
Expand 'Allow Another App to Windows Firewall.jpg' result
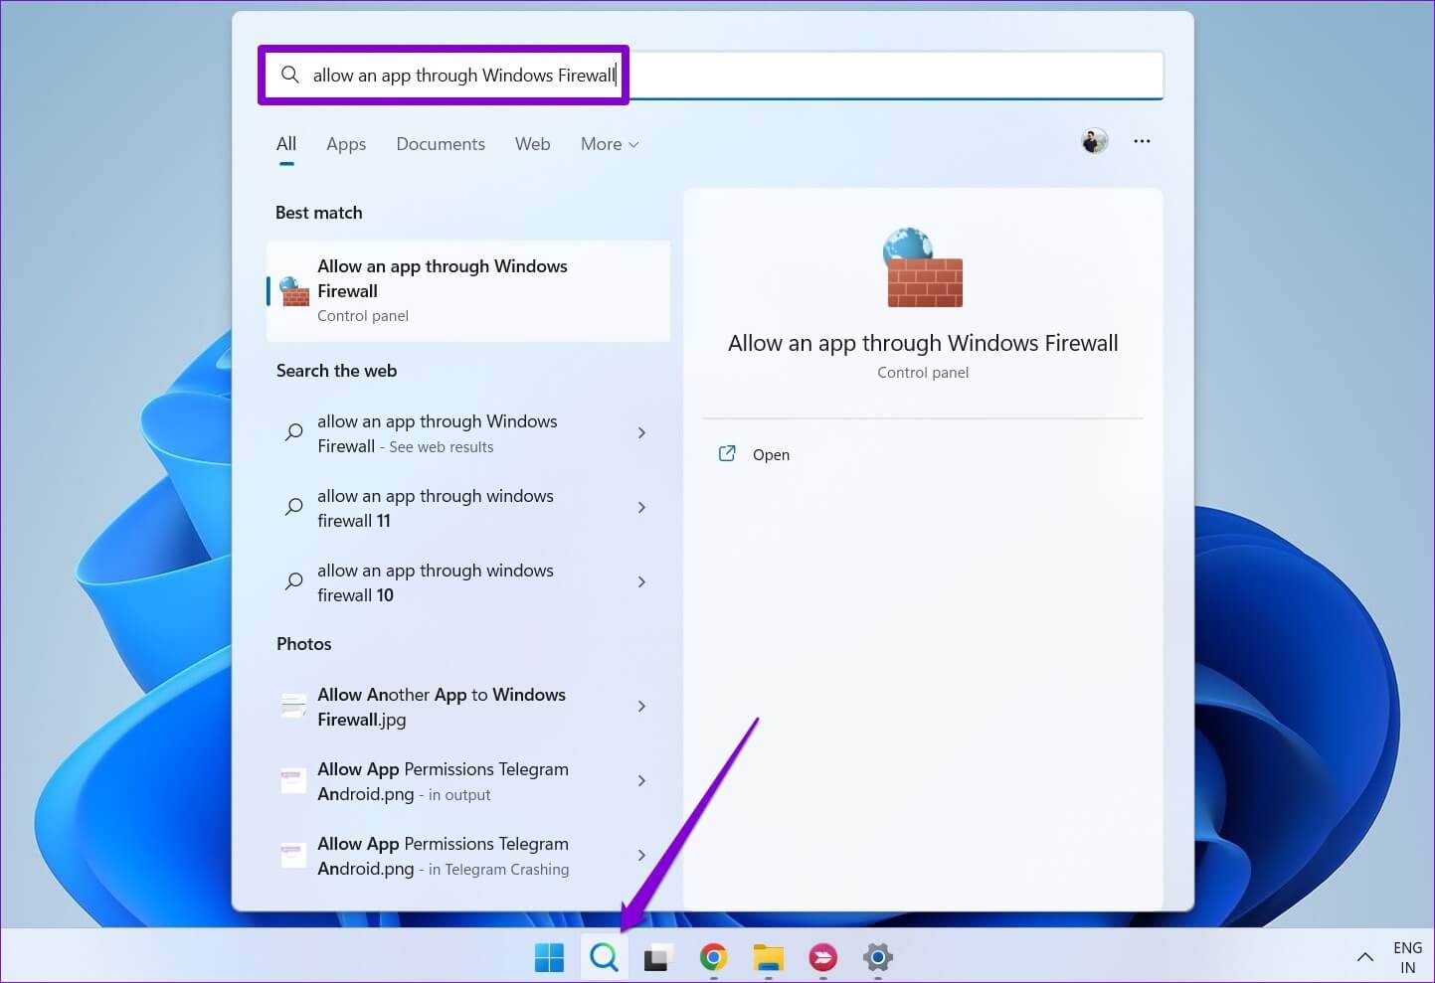tap(641, 707)
